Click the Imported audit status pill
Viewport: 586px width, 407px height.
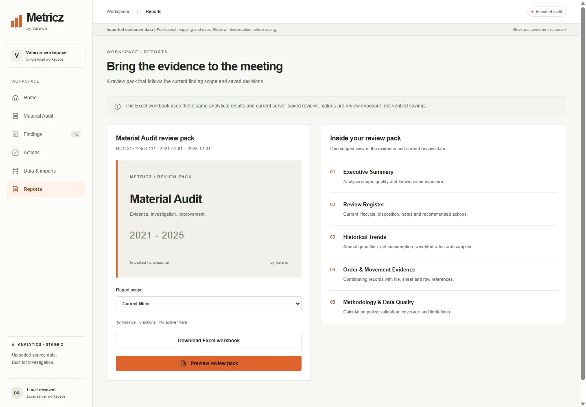[547, 12]
